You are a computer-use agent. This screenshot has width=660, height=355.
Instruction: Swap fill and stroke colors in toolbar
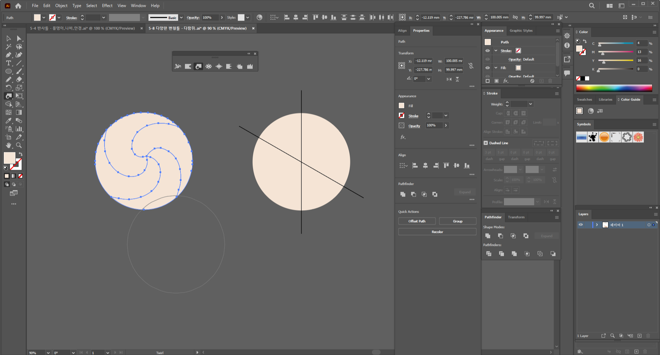(21, 154)
